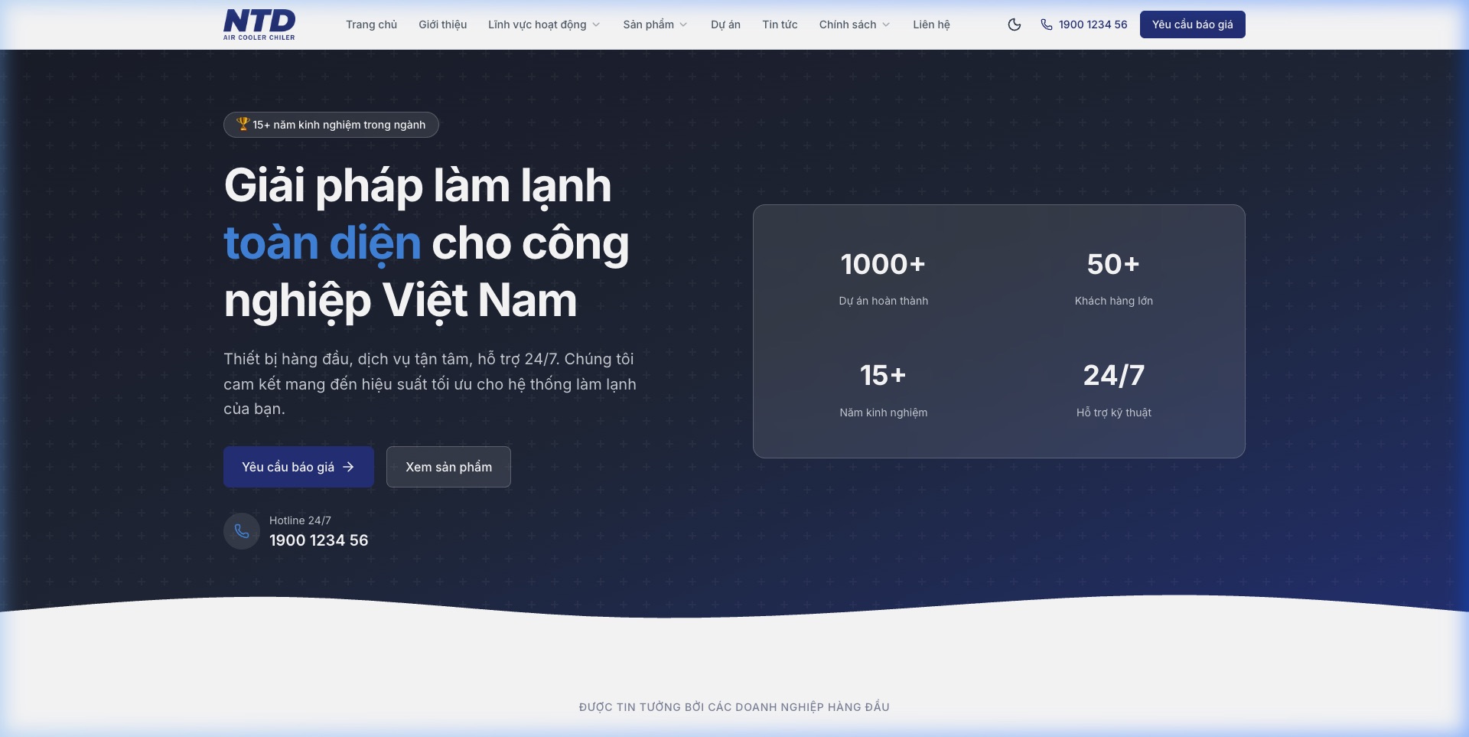Expand the Chính sách dropdown menu
The image size is (1469, 737).
pyautogui.click(x=854, y=24)
